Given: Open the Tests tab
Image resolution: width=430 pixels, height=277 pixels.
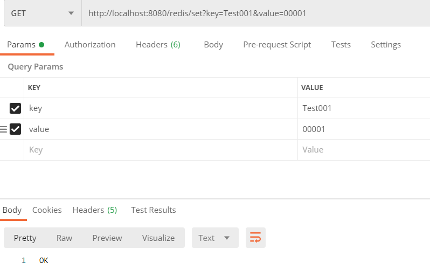Looking at the screenshot, I should 341,45.
